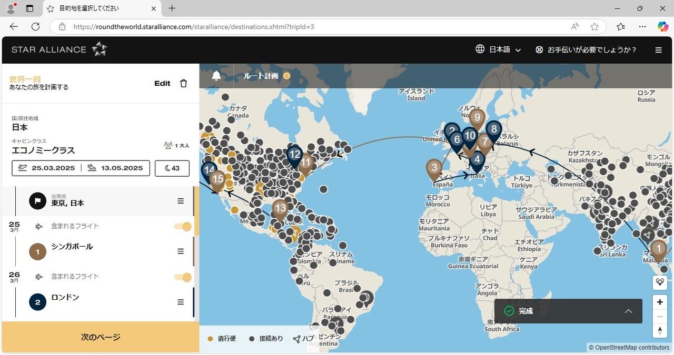Open the 日本語 language dropdown
This screenshot has width=674, height=355.
(498, 49)
